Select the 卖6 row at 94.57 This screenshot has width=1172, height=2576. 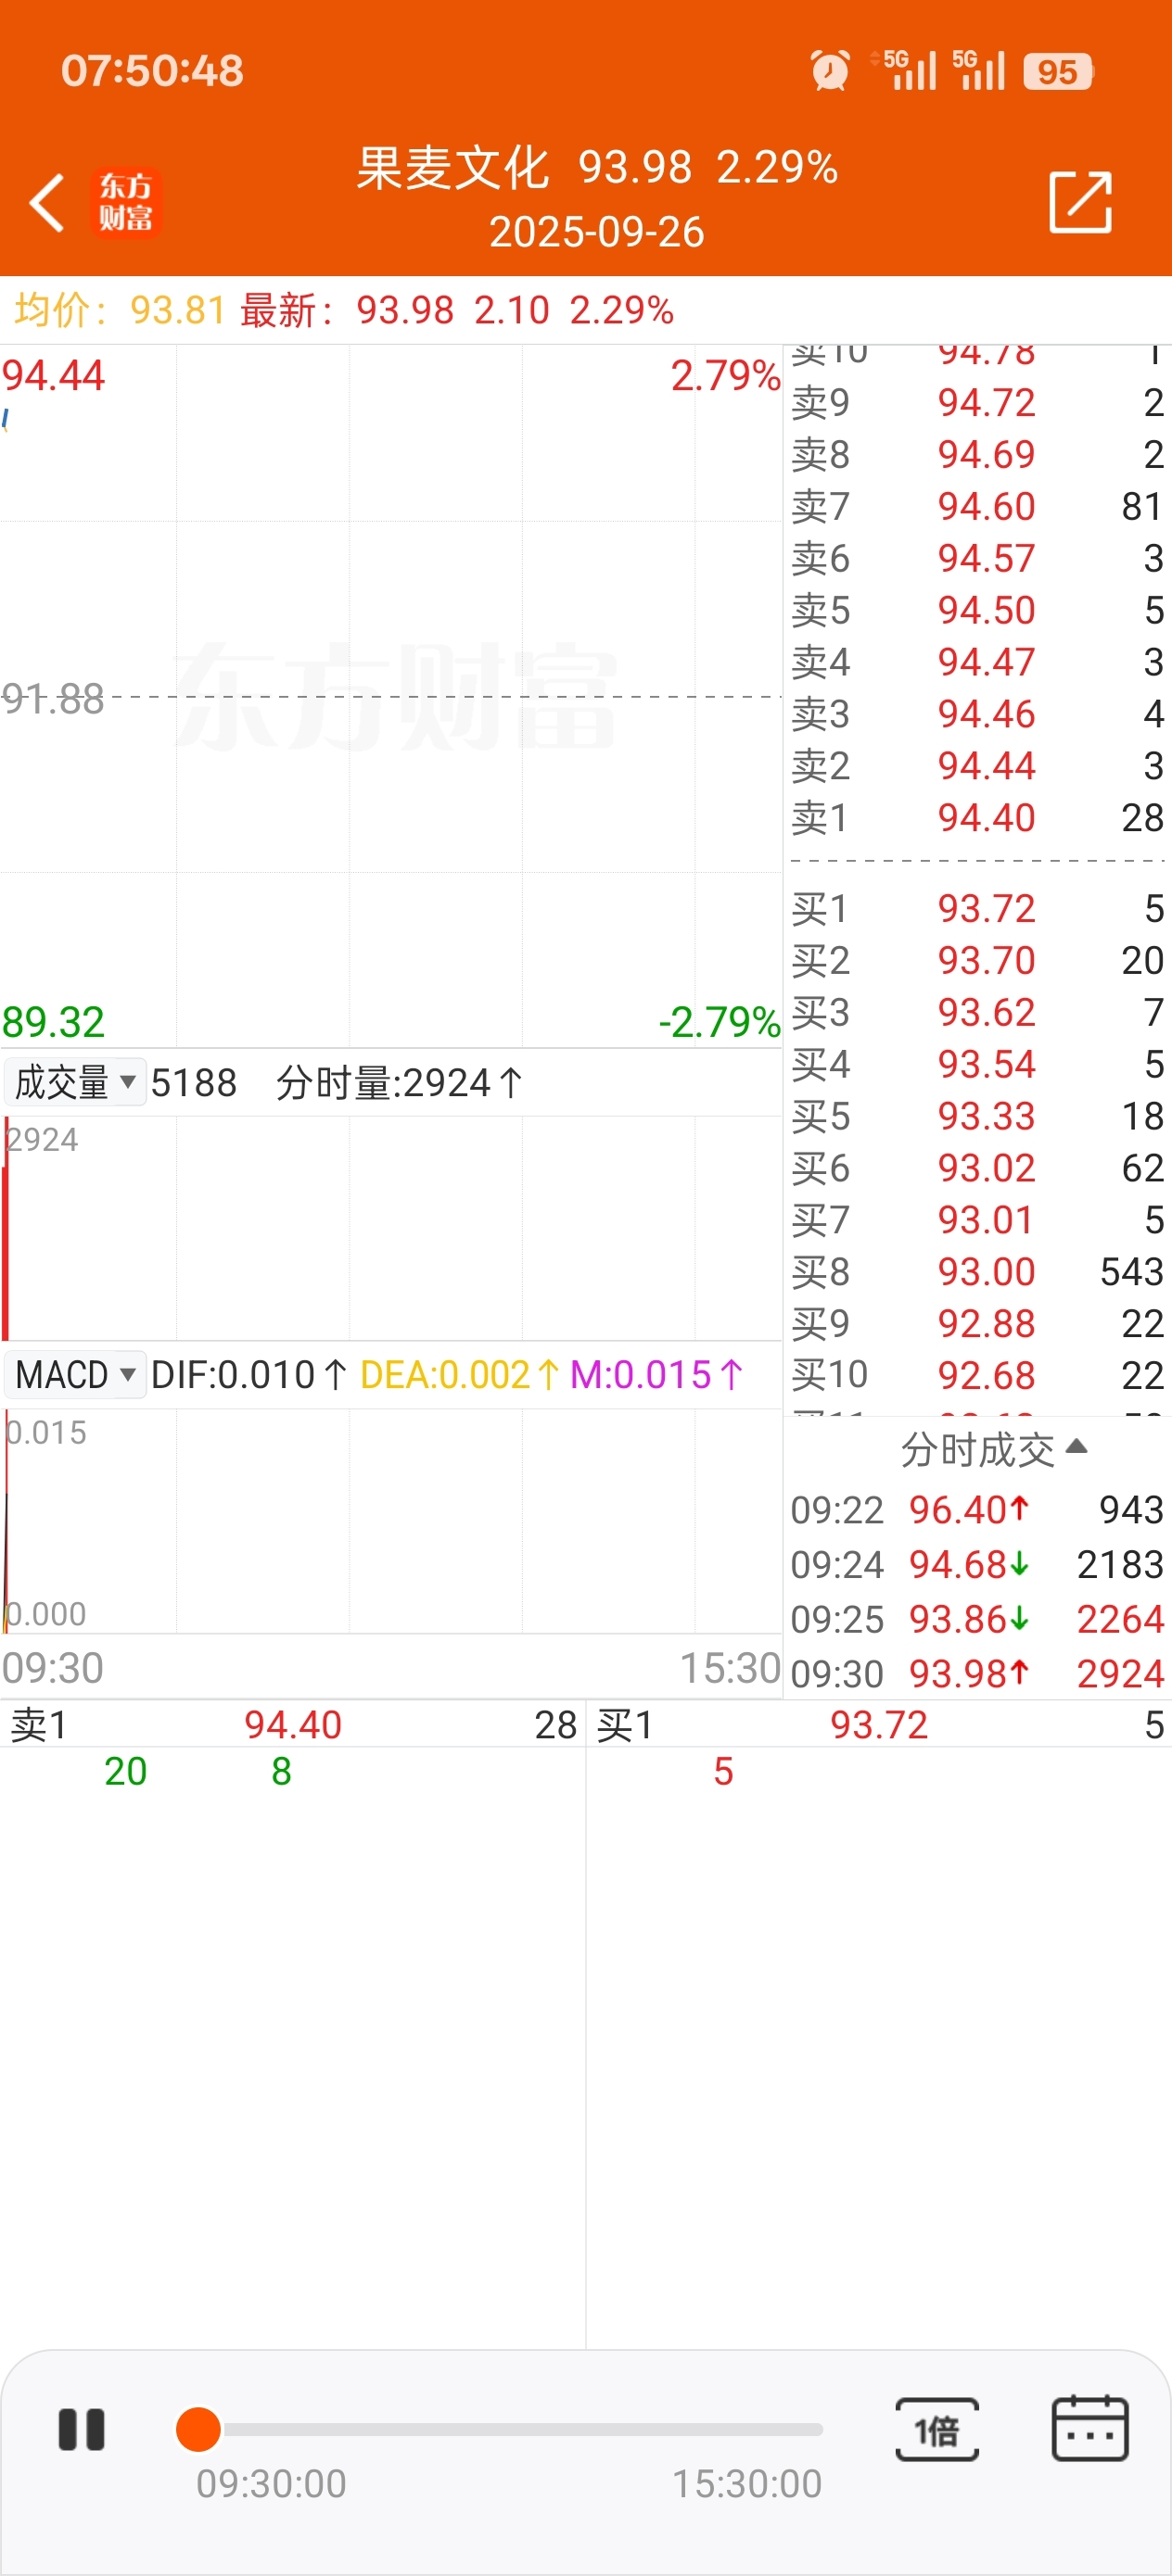[977, 558]
